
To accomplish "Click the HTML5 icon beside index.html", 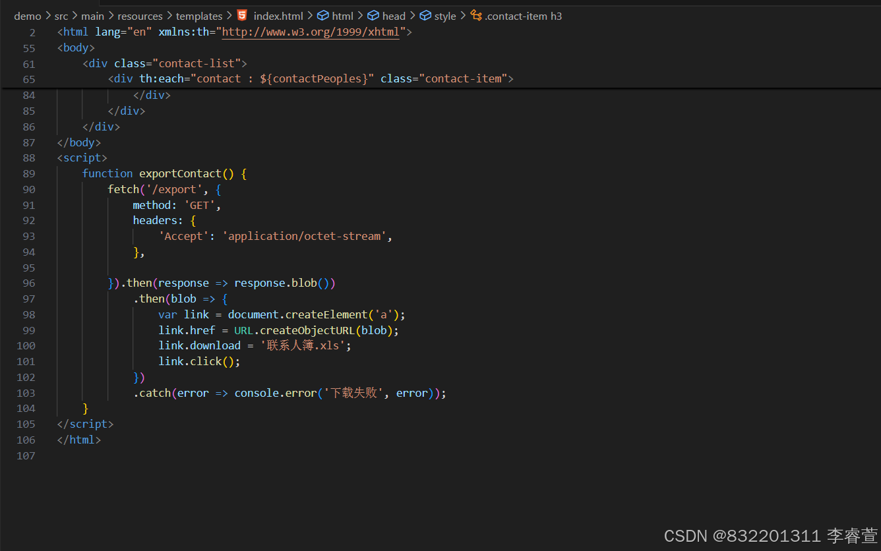I will [x=241, y=15].
